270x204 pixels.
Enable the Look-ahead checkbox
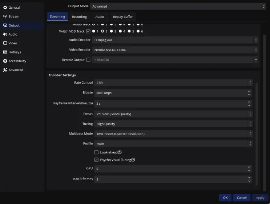point(97,152)
